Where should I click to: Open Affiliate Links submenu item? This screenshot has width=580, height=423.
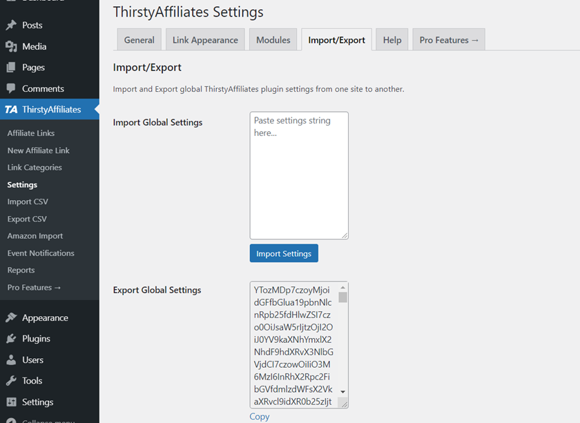pos(31,133)
